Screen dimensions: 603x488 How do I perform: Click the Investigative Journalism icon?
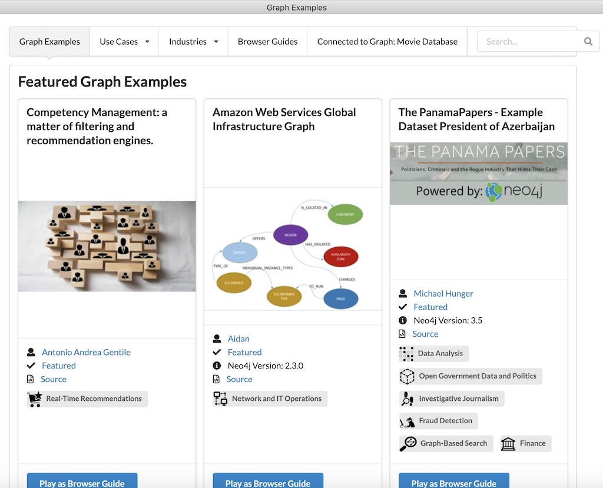407,399
